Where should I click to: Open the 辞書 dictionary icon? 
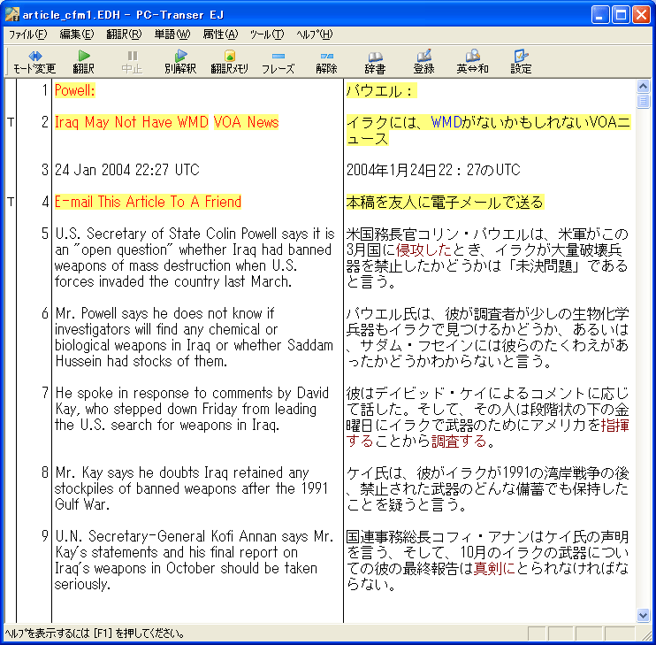click(x=375, y=62)
